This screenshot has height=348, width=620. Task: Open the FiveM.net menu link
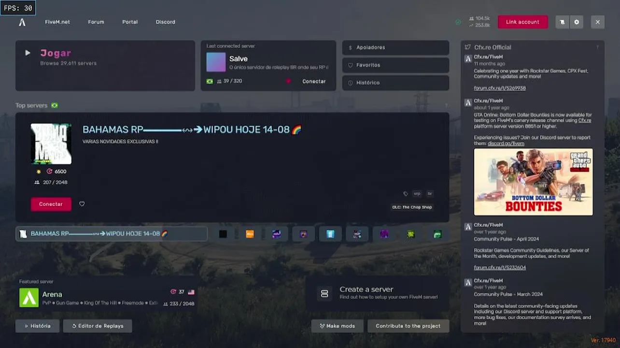[57, 22]
